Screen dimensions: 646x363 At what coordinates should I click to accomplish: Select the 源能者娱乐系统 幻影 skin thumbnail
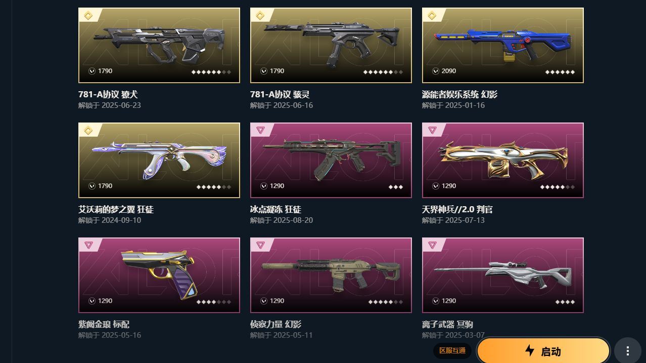tap(503, 45)
